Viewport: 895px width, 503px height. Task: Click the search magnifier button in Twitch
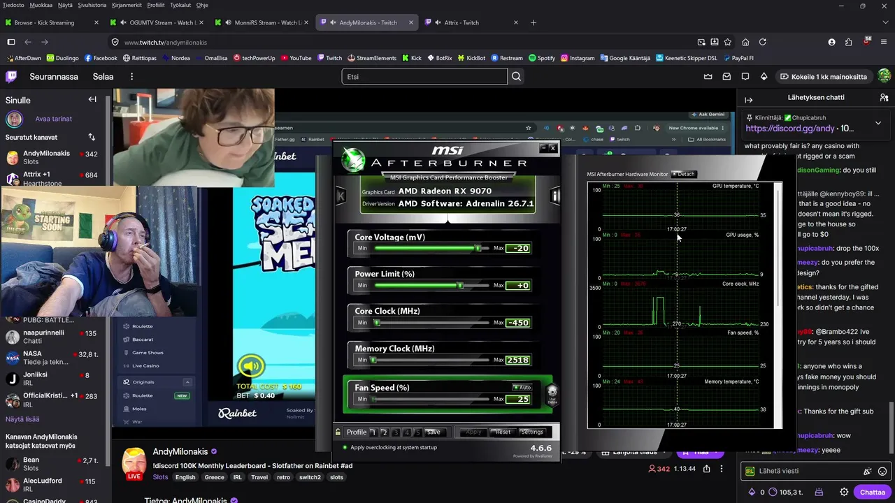(517, 76)
